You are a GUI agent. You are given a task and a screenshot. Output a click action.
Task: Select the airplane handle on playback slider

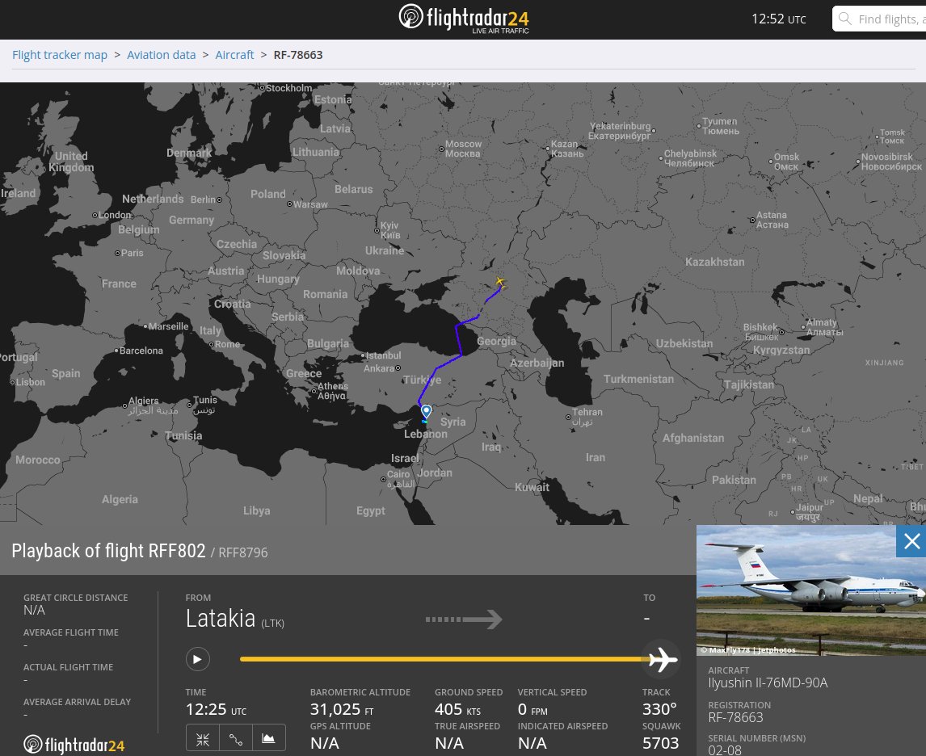tap(663, 659)
